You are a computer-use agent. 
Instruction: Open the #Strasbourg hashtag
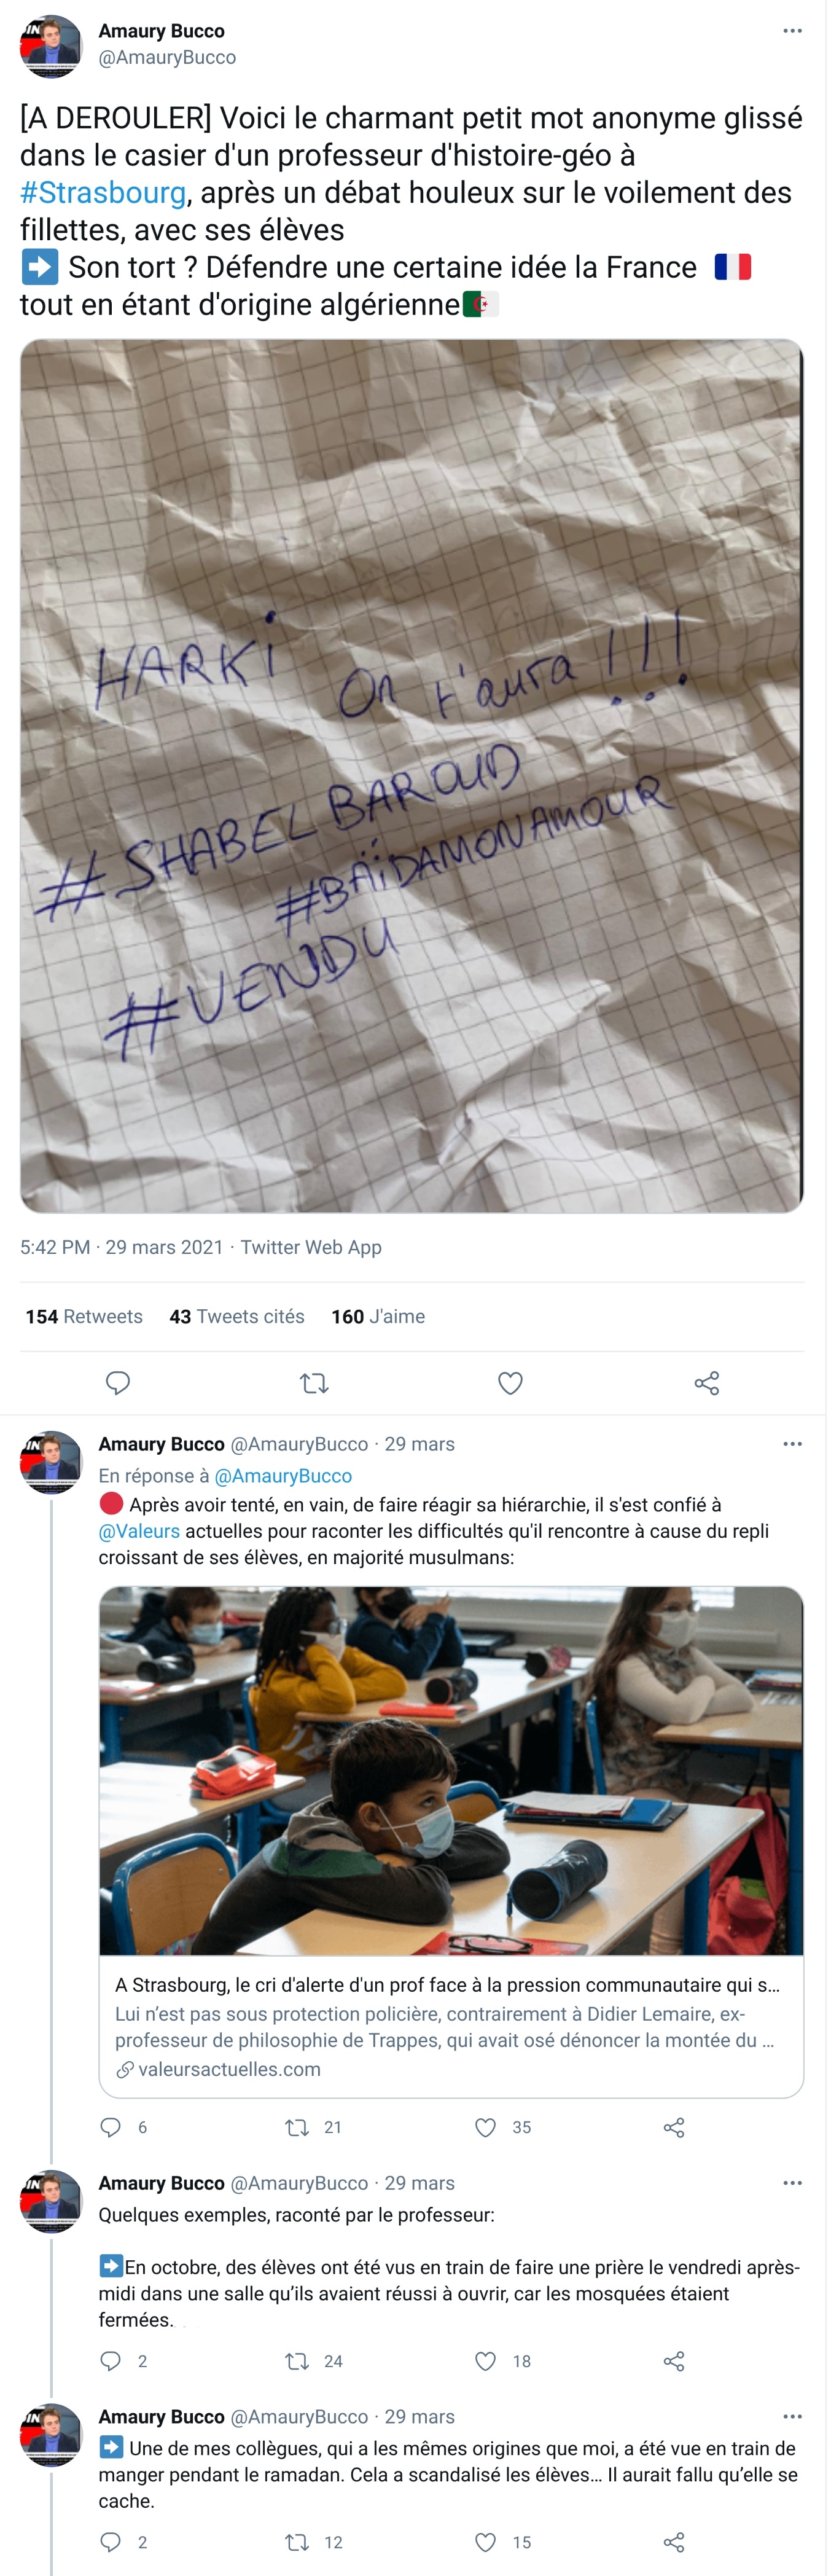(x=103, y=192)
